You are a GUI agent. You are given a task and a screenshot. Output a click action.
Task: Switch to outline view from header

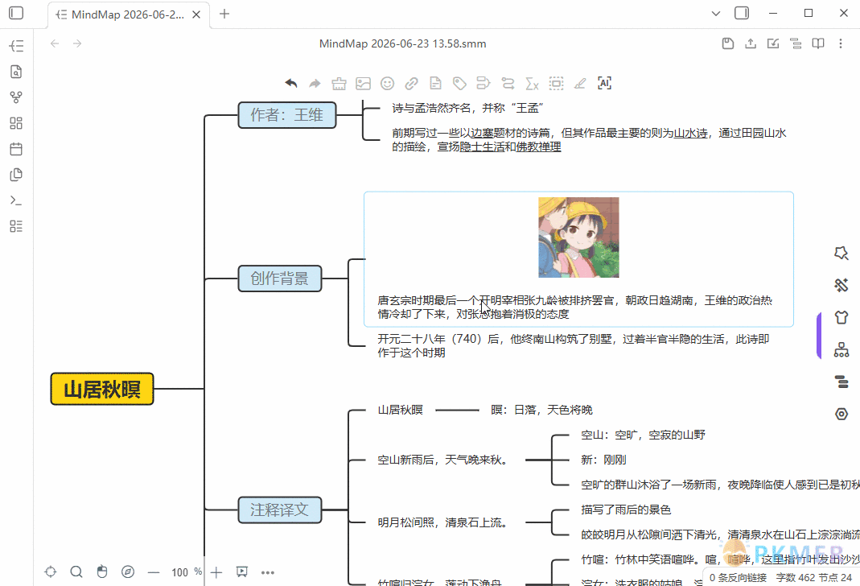tap(796, 43)
